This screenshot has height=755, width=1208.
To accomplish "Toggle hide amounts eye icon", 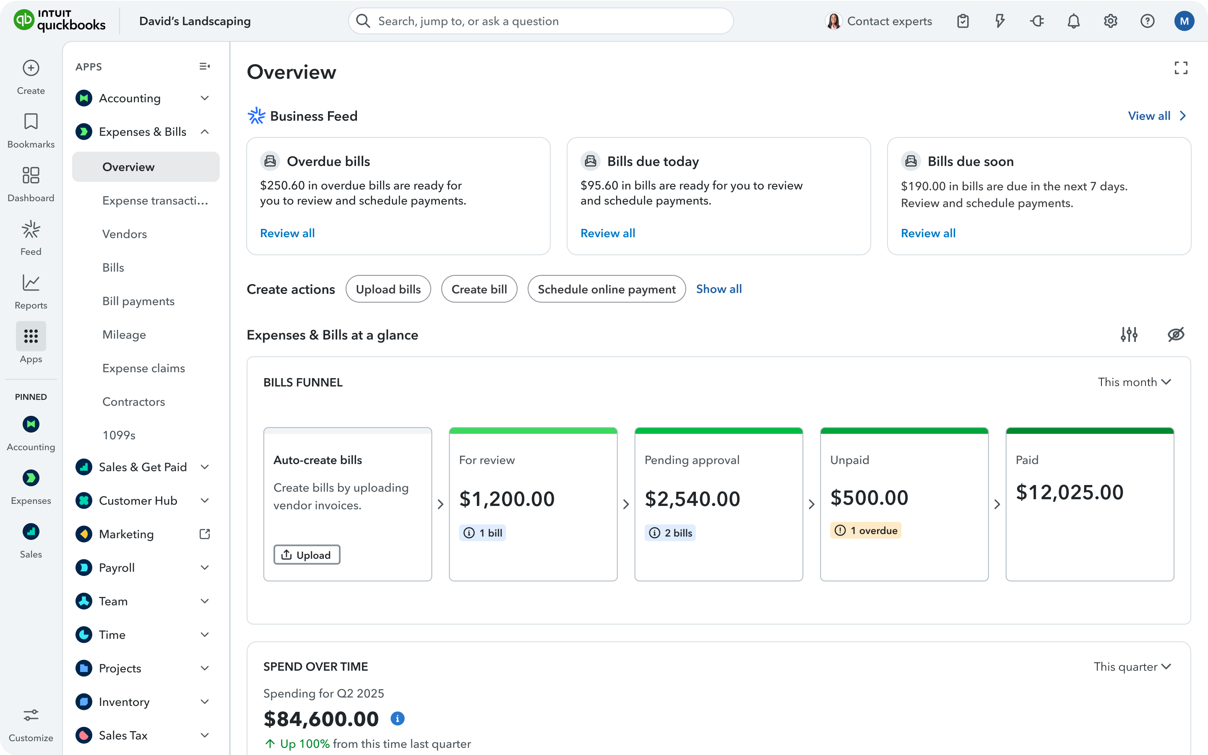I will [1176, 335].
